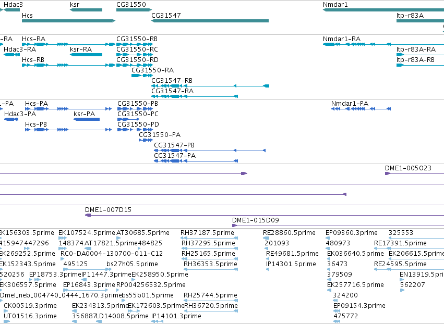Screen dimensions: 444x324
Task: Select the CG31547-PB protein label
Action: click(174, 145)
